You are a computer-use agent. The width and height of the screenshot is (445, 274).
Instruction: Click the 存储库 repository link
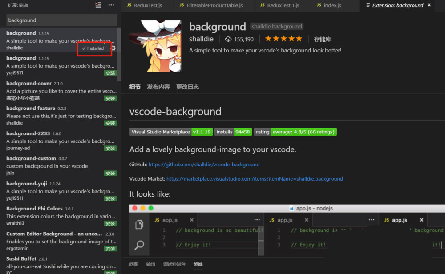(x=322, y=39)
